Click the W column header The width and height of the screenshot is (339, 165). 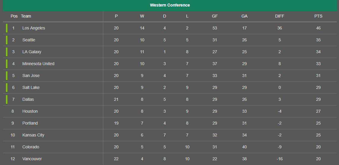point(142,16)
